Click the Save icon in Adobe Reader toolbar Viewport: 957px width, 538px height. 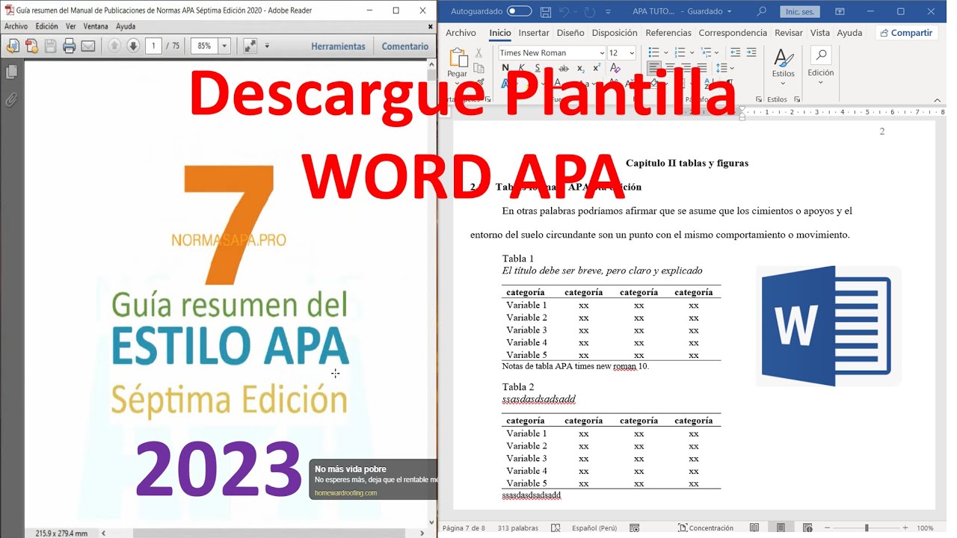[50, 46]
